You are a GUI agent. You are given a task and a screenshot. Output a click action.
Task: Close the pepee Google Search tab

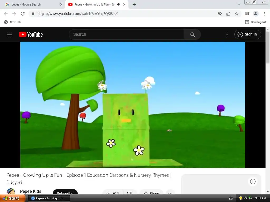point(61,5)
